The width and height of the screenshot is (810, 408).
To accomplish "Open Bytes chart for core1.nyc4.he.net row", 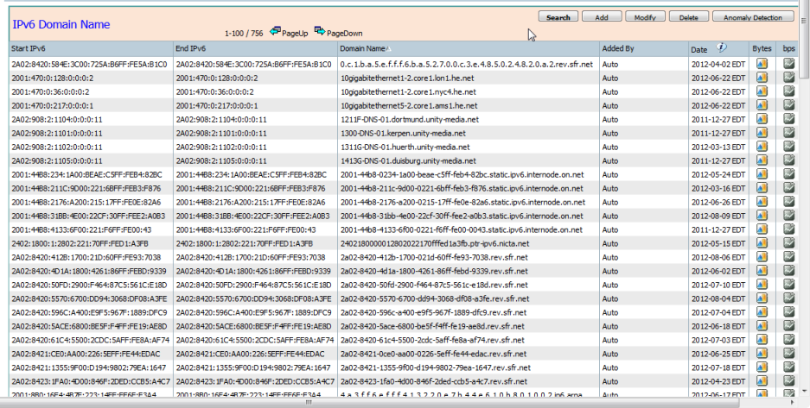I will coord(762,91).
